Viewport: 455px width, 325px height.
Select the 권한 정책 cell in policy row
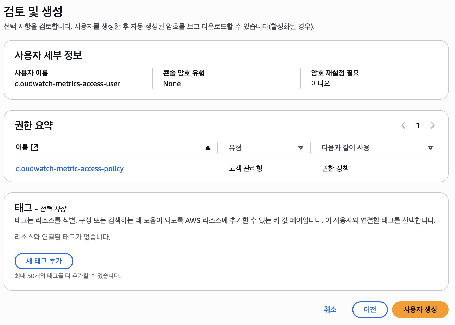[x=335, y=168]
